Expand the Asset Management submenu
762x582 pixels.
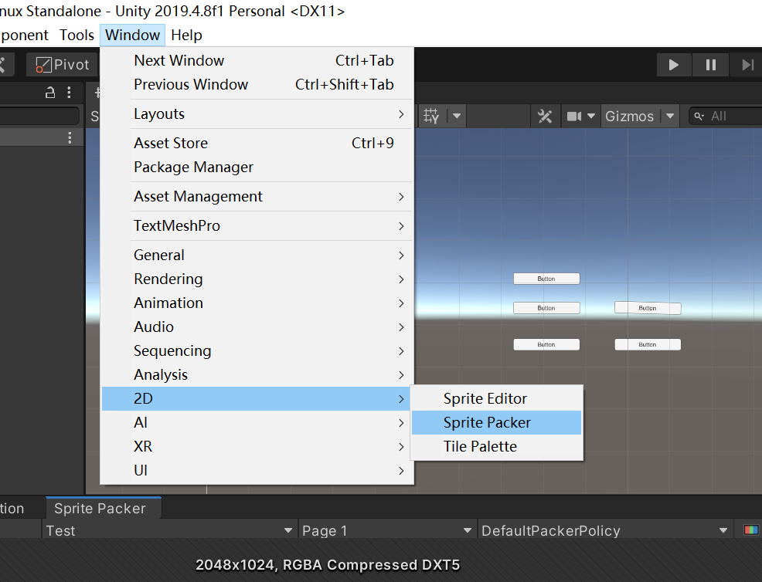click(x=257, y=197)
